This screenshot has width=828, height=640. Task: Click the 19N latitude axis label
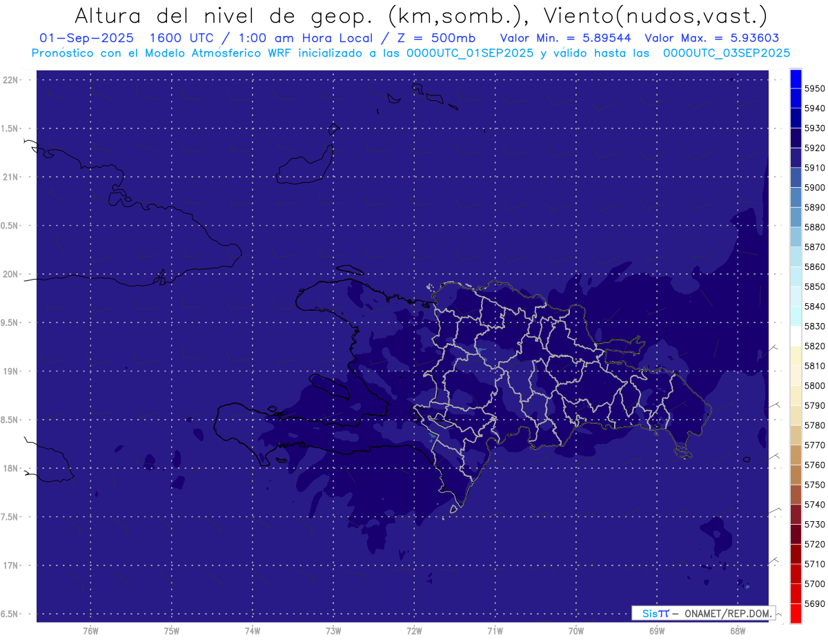pos(12,371)
